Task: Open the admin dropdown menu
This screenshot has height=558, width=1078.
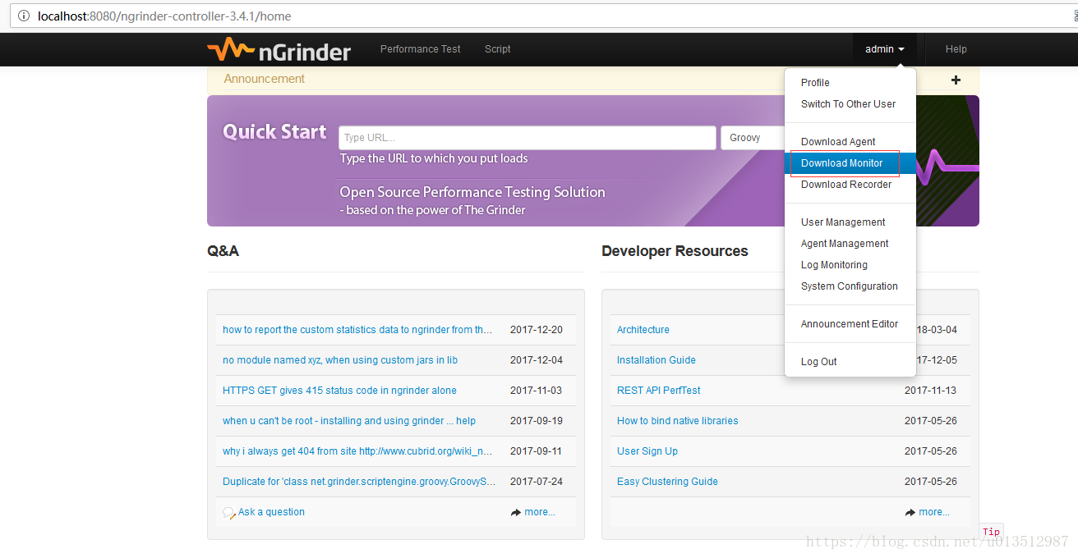Action: point(885,49)
